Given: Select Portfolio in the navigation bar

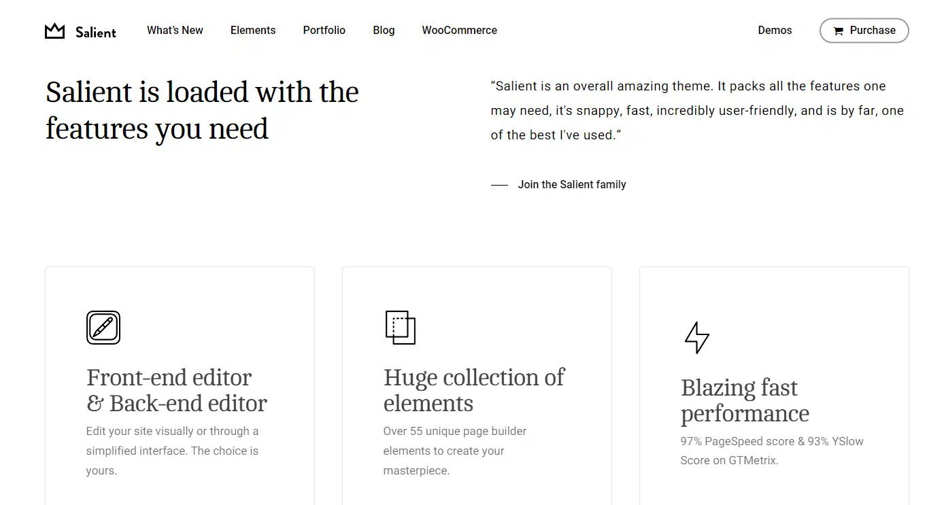Looking at the screenshot, I should [x=324, y=31].
